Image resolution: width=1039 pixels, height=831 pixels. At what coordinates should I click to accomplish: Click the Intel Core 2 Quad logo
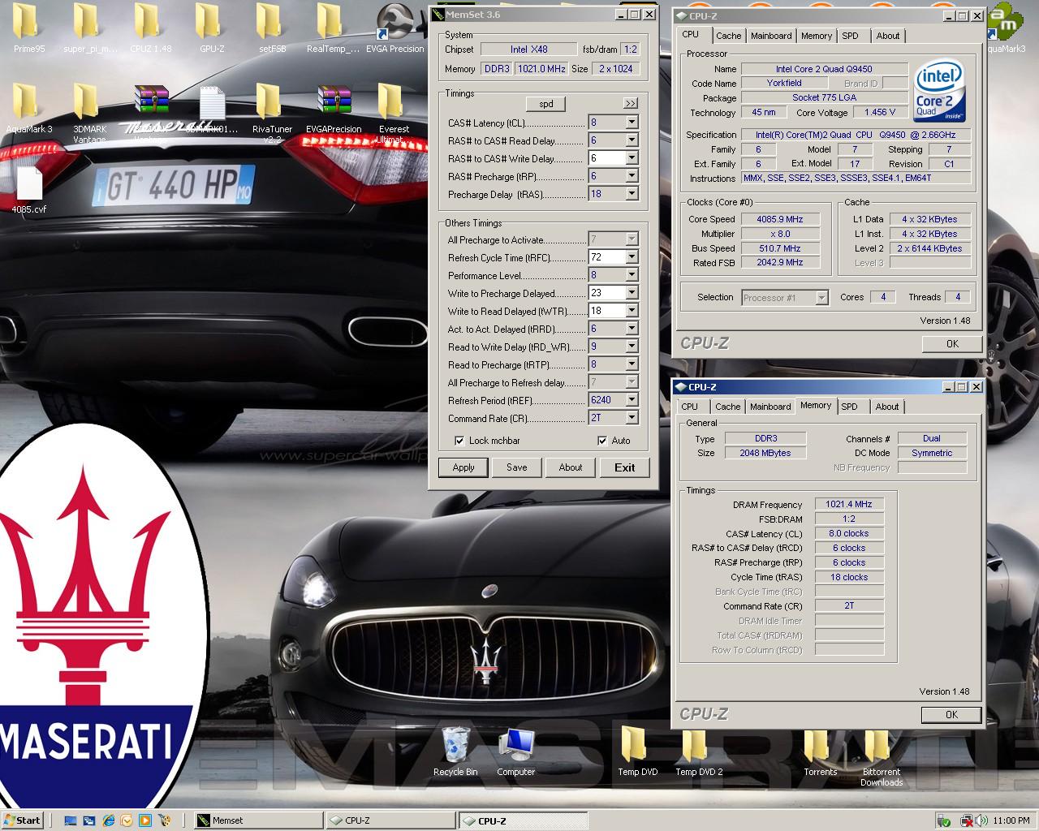coord(938,91)
